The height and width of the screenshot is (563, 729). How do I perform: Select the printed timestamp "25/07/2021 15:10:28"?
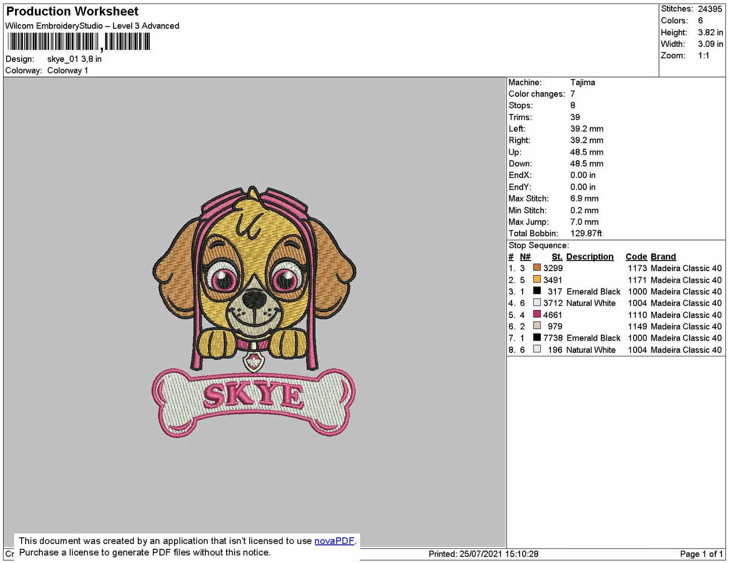point(499,554)
